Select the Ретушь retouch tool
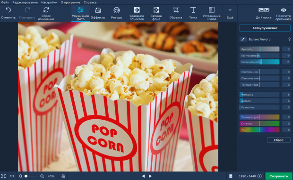 pos(116,13)
